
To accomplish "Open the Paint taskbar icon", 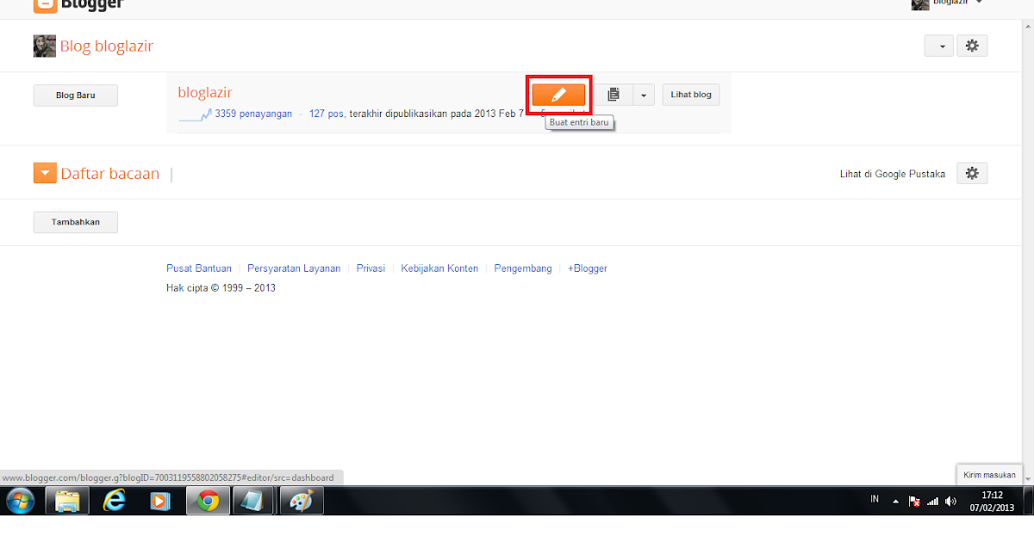I will [x=301, y=501].
